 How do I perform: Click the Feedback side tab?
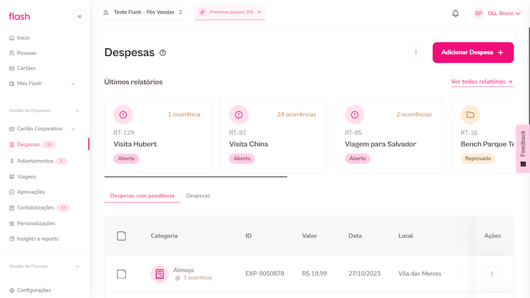(522, 148)
